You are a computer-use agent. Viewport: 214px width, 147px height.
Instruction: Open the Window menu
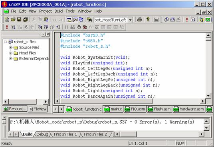(x=85, y=11)
